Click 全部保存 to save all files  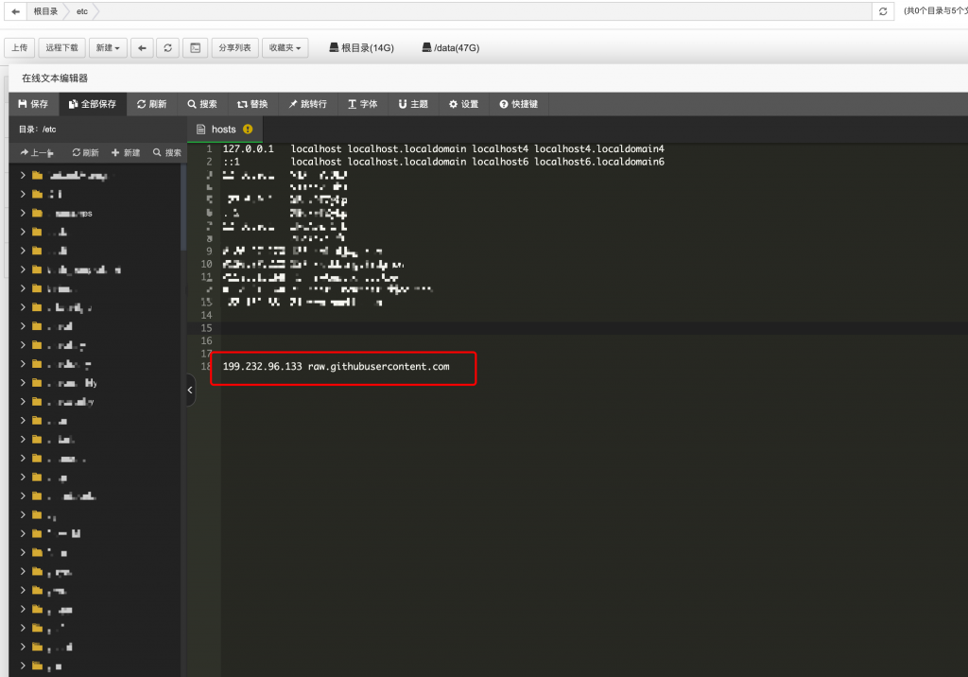point(92,104)
